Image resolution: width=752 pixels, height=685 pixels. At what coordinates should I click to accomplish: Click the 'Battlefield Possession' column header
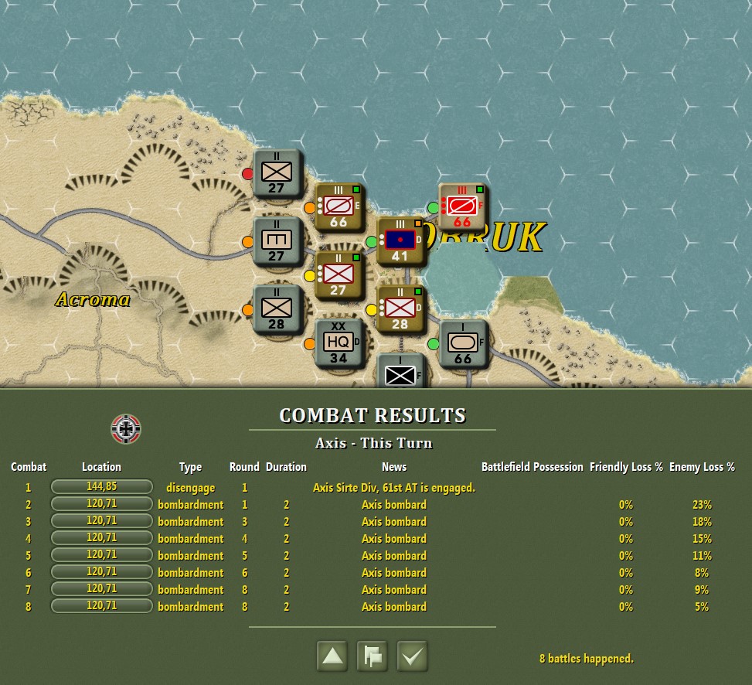[532, 467]
